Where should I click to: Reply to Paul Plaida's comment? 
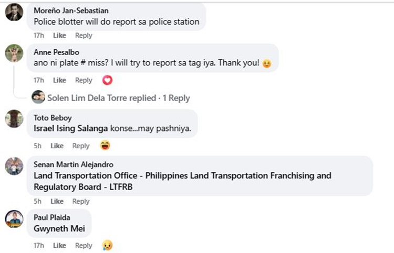click(x=84, y=245)
